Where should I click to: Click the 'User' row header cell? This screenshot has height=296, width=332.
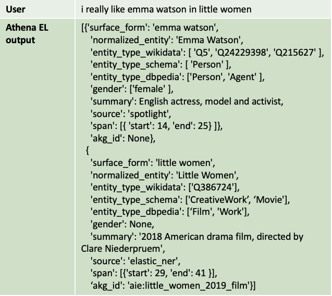tap(38, 9)
